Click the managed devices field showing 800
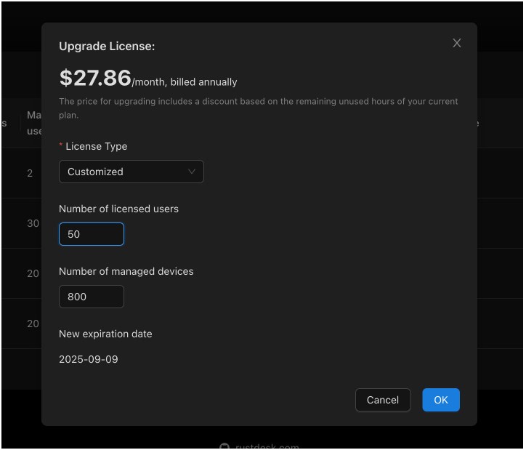 point(92,297)
